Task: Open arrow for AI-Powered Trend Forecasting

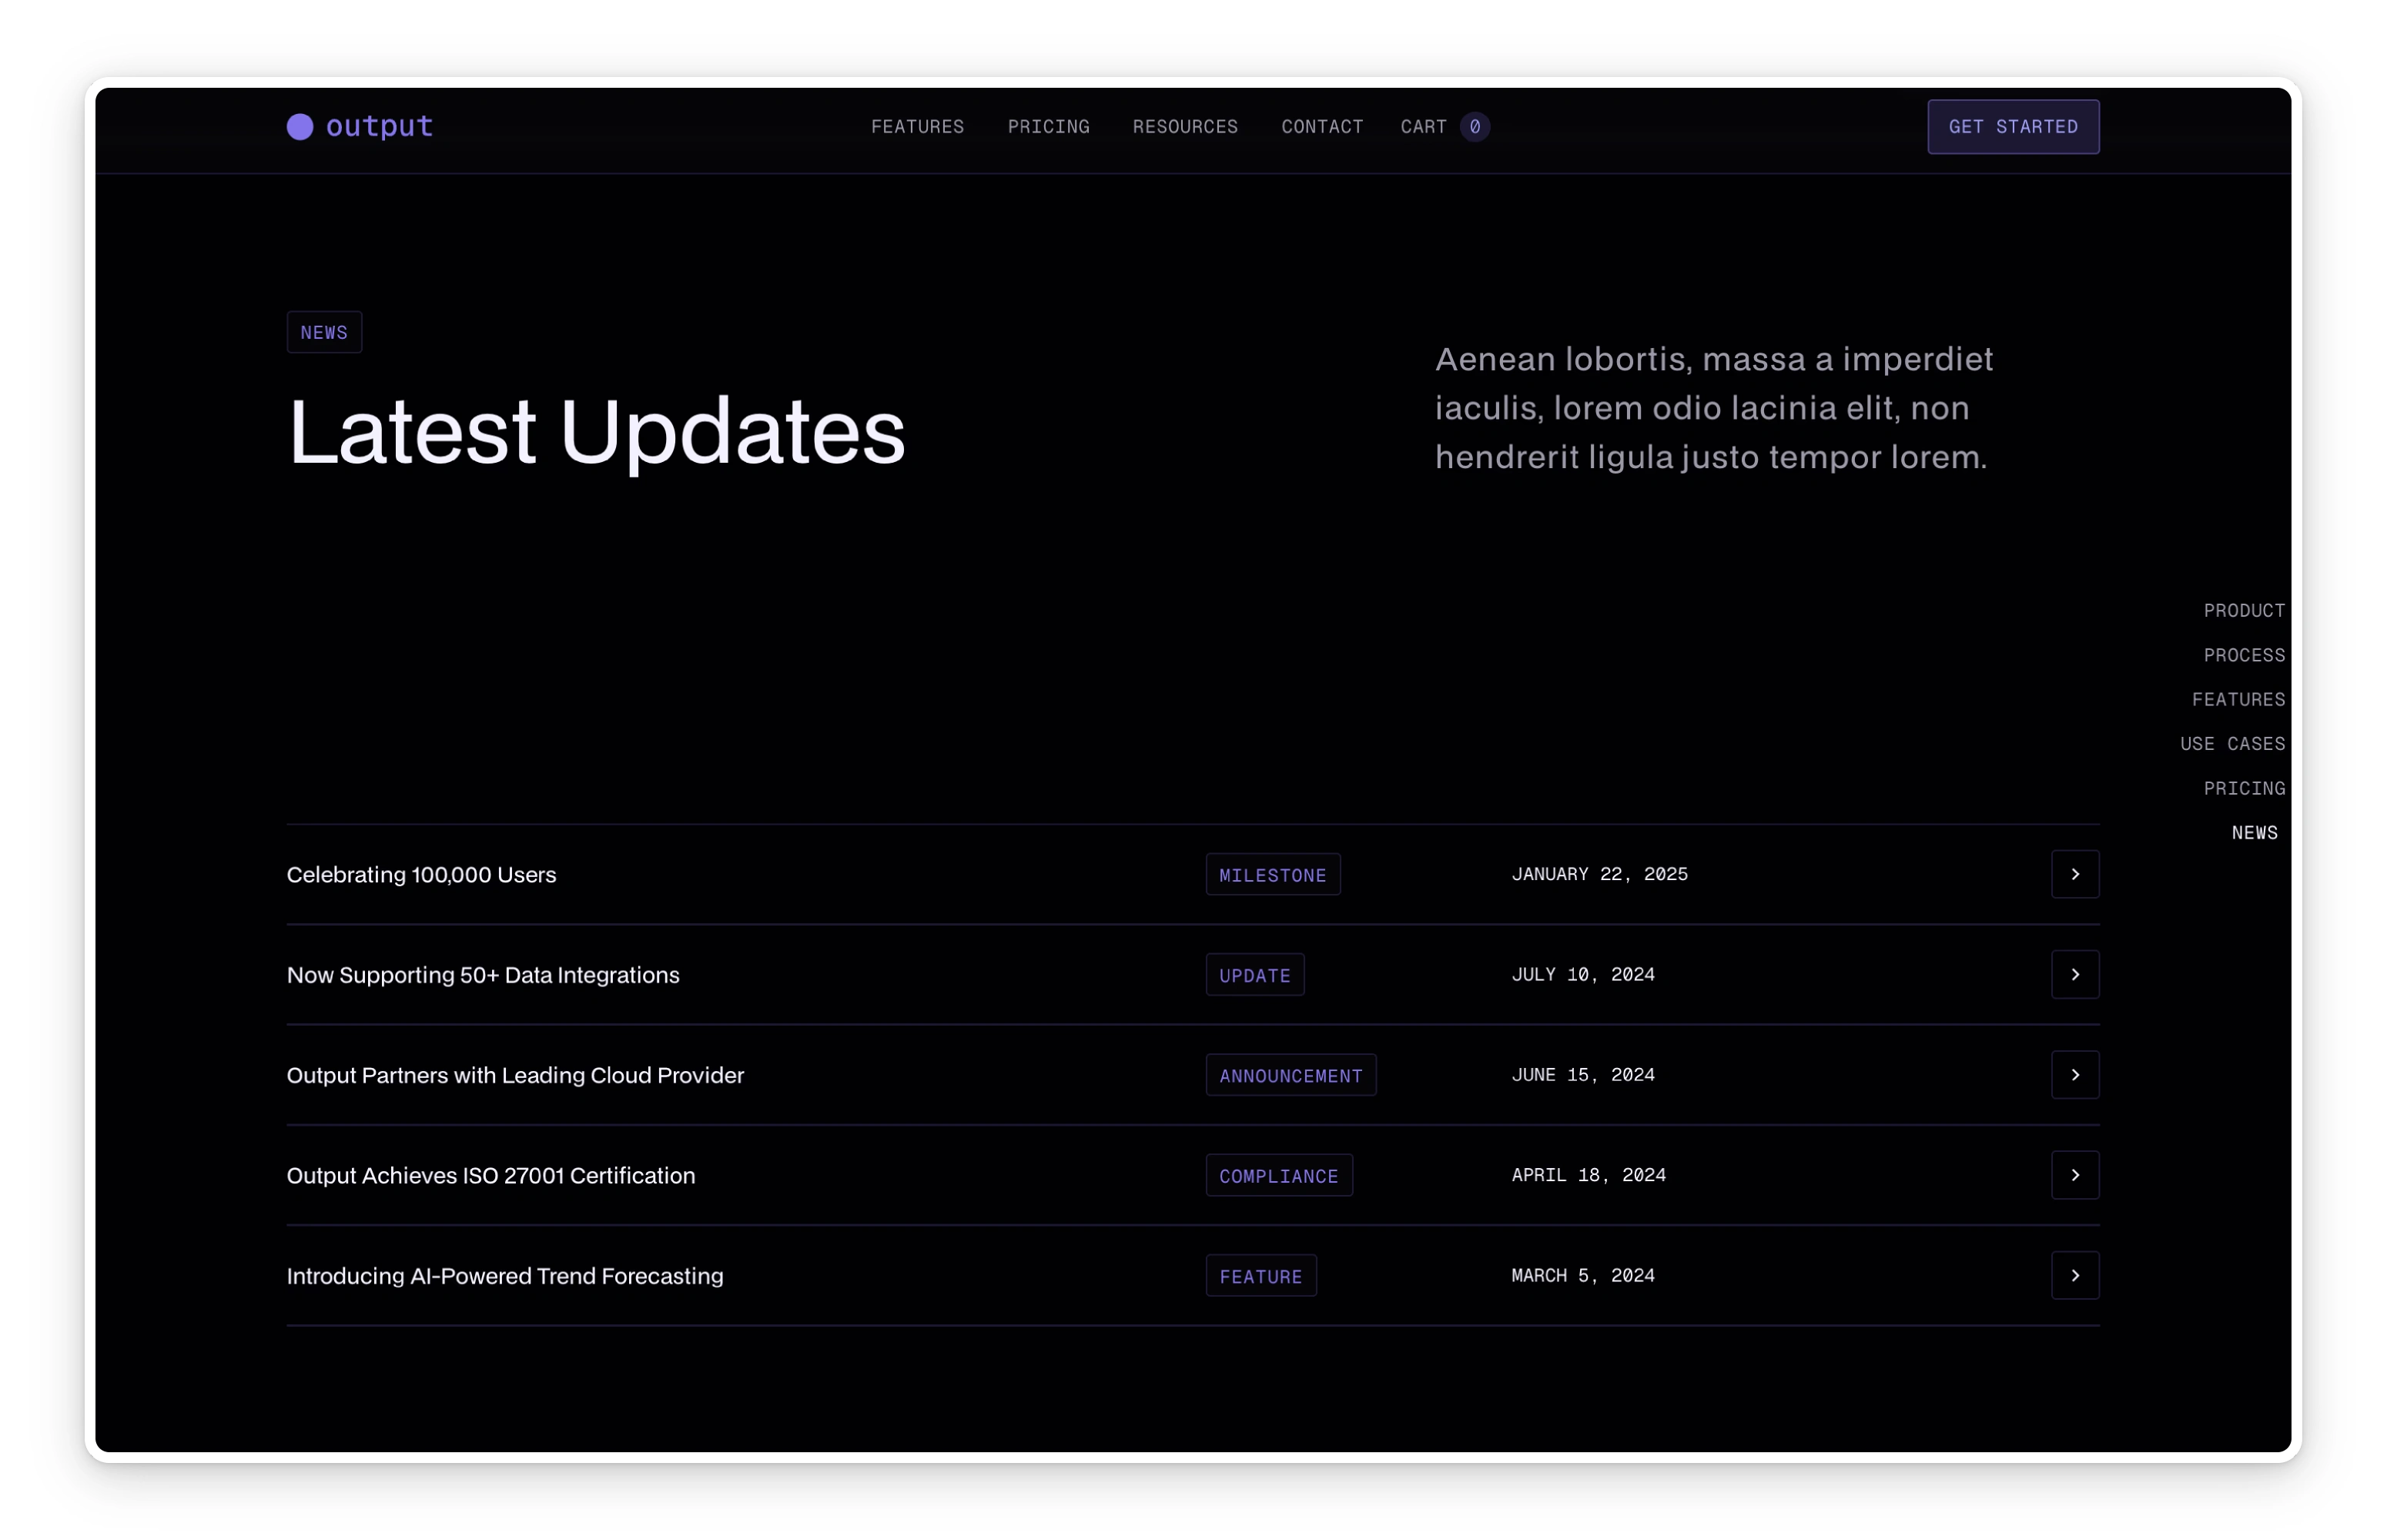Action: (x=2075, y=1275)
